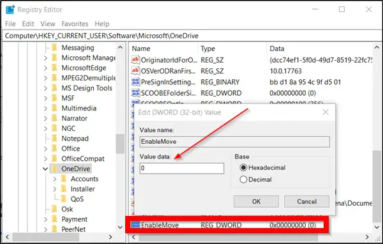This screenshot has width=383, height=244.
Task: Click the Notepad folder icon
Action: pos(54,138)
